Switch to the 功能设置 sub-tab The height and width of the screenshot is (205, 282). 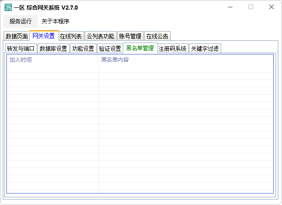83,49
